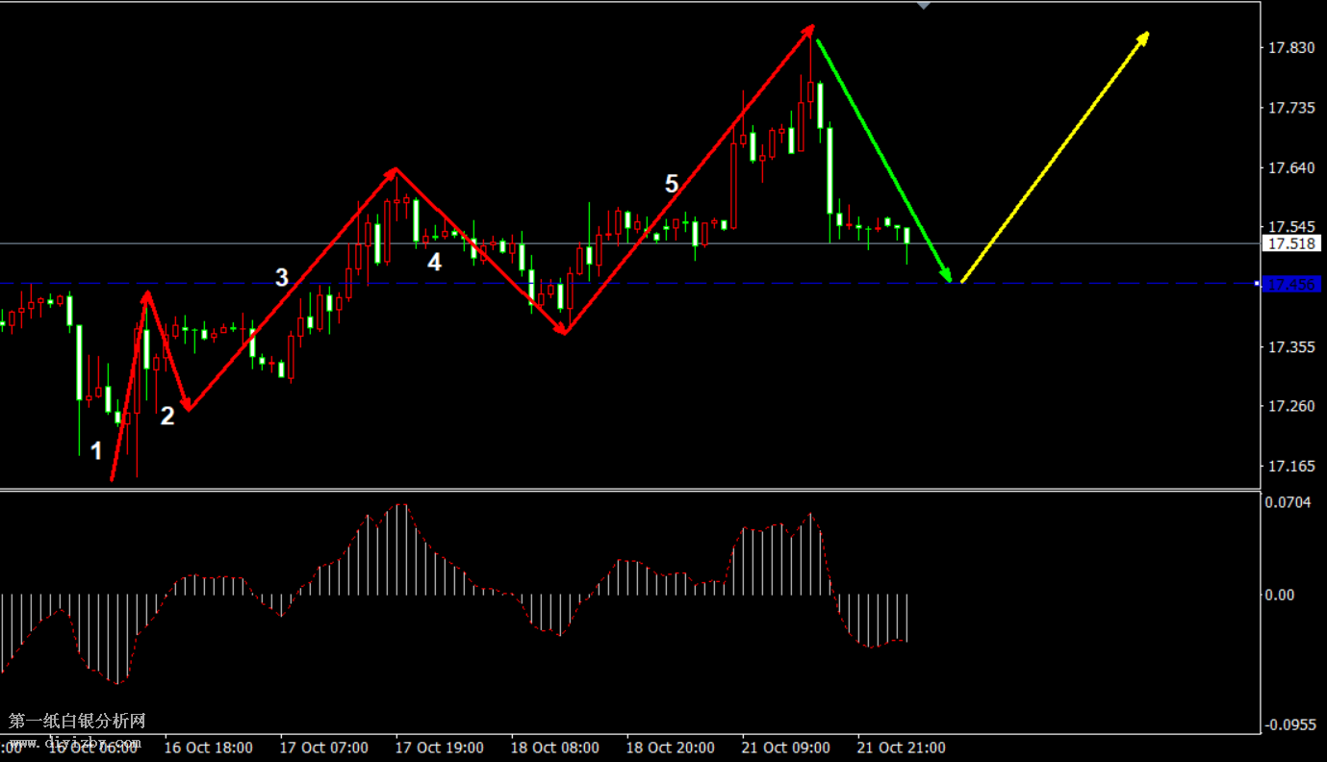Click the wave label "5"
This screenshot has width=1327, height=762.
(672, 184)
